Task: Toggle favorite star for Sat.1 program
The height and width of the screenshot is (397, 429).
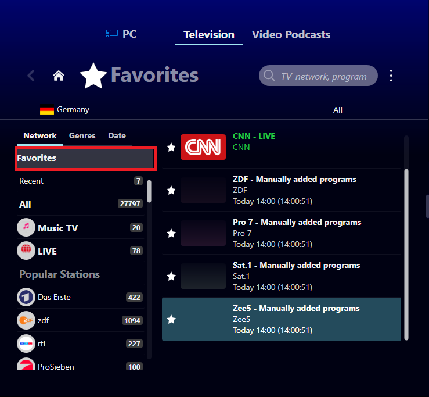Action: 171,277
